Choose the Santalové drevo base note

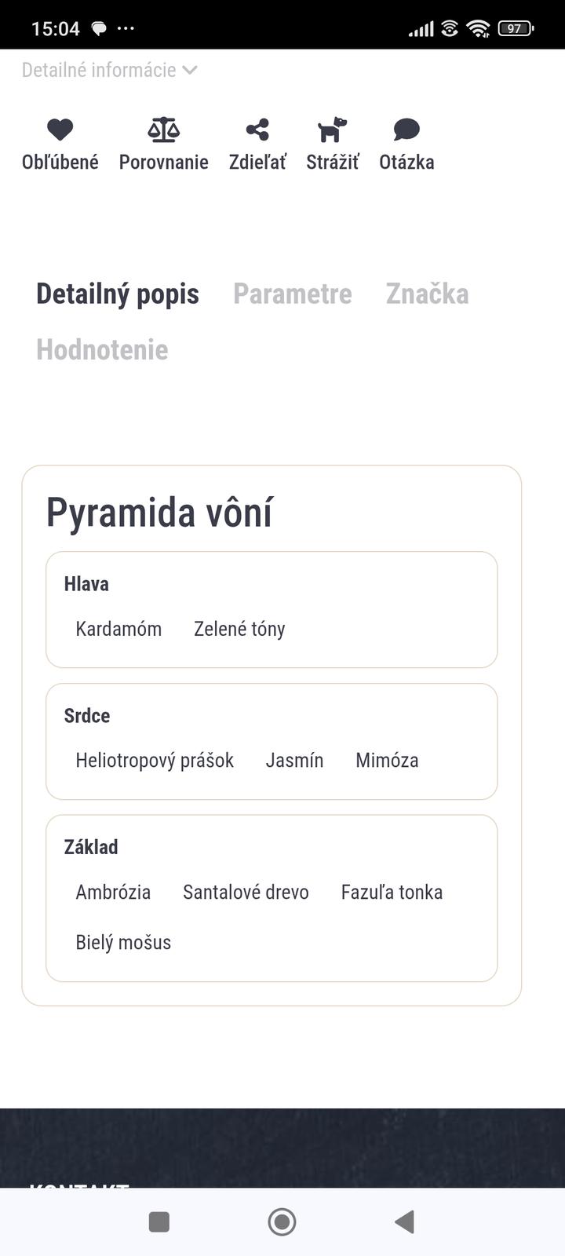tap(246, 893)
